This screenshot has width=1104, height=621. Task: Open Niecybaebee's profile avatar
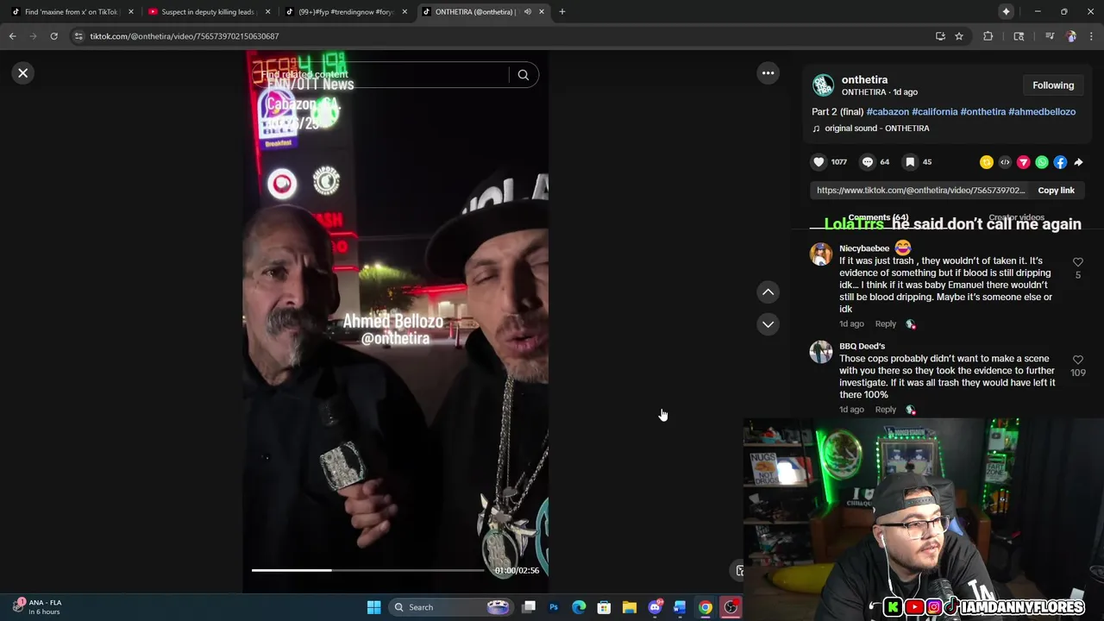pos(821,254)
